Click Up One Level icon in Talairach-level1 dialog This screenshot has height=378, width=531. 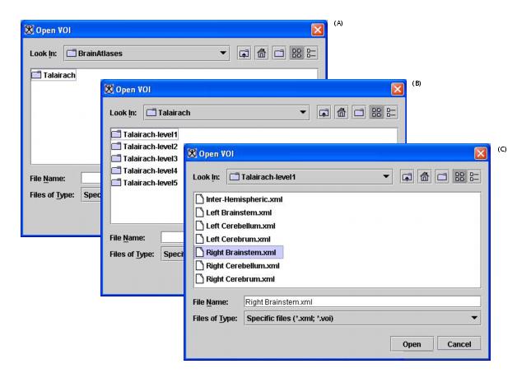pyautogui.click(x=407, y=177)
